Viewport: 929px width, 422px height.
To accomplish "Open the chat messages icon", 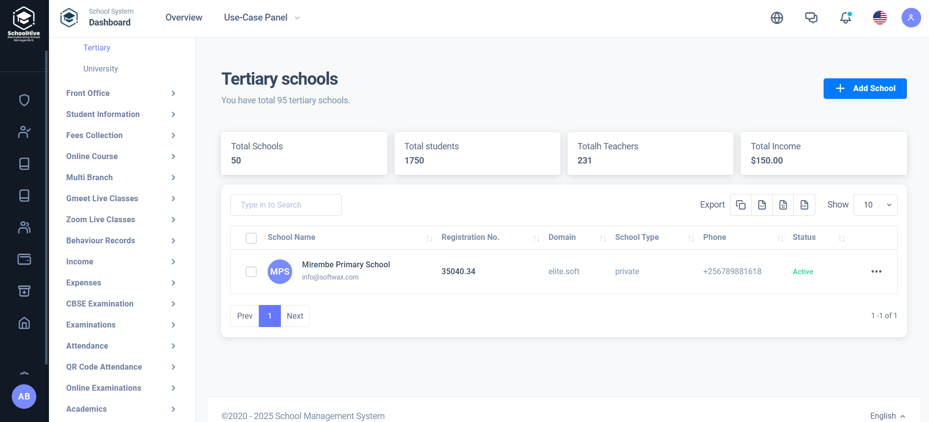I will [811, 18].
